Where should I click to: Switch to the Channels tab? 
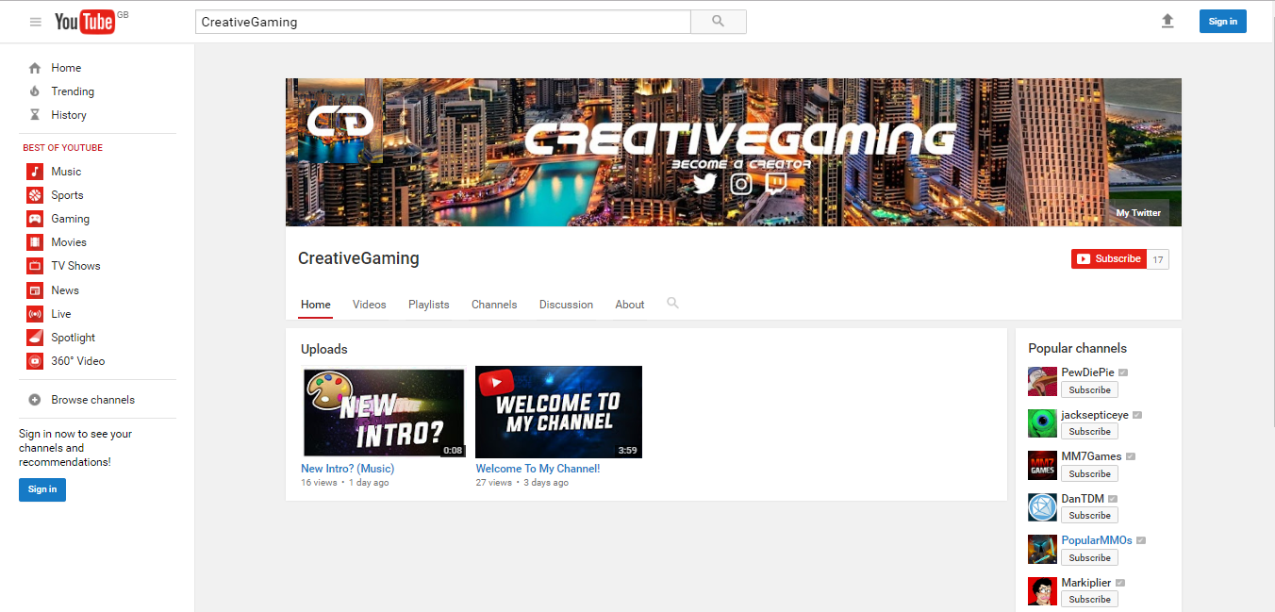(494, 305)
